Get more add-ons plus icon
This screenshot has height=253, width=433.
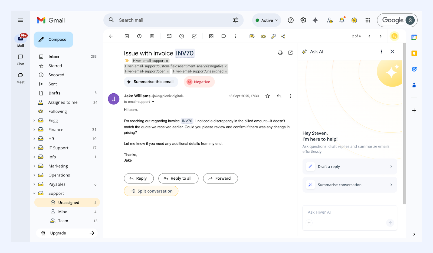click(414, 111)
